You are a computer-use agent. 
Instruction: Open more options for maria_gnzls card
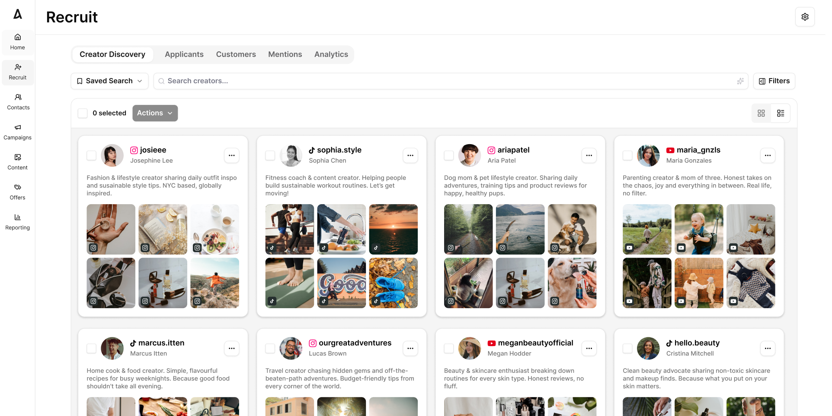768,155
